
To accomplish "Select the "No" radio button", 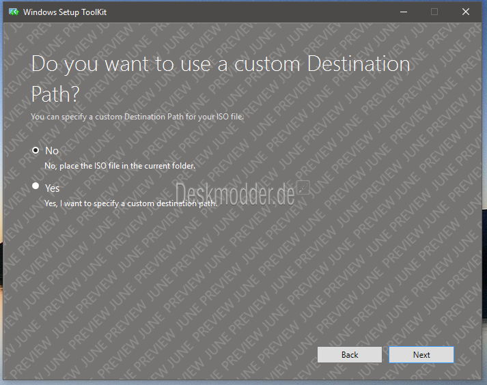I will click(x=36, y=151).
